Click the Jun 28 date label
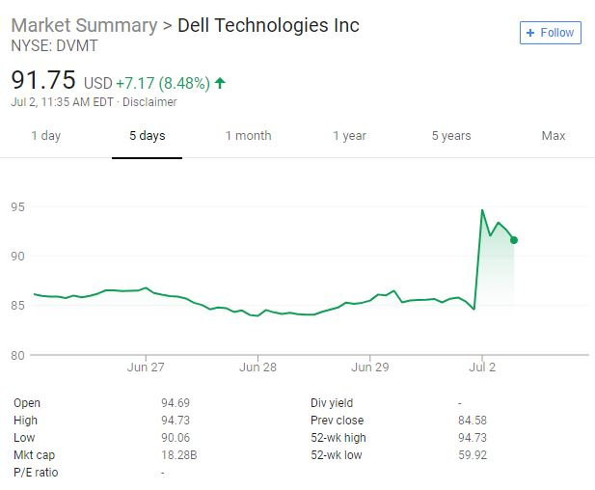 (257, 367)
